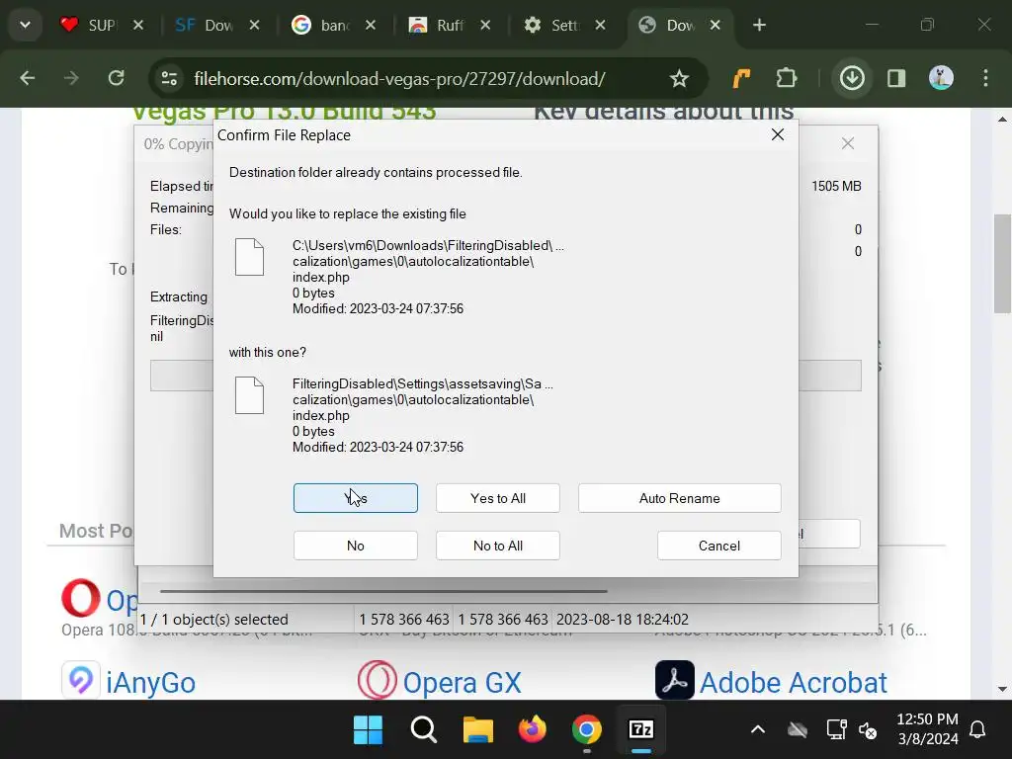
Task: Open the Windows Start menu
Action: (x=368, y=730)
